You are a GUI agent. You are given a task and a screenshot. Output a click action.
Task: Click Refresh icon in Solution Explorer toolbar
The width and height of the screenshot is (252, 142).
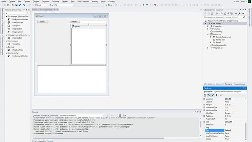click(225, 13)
